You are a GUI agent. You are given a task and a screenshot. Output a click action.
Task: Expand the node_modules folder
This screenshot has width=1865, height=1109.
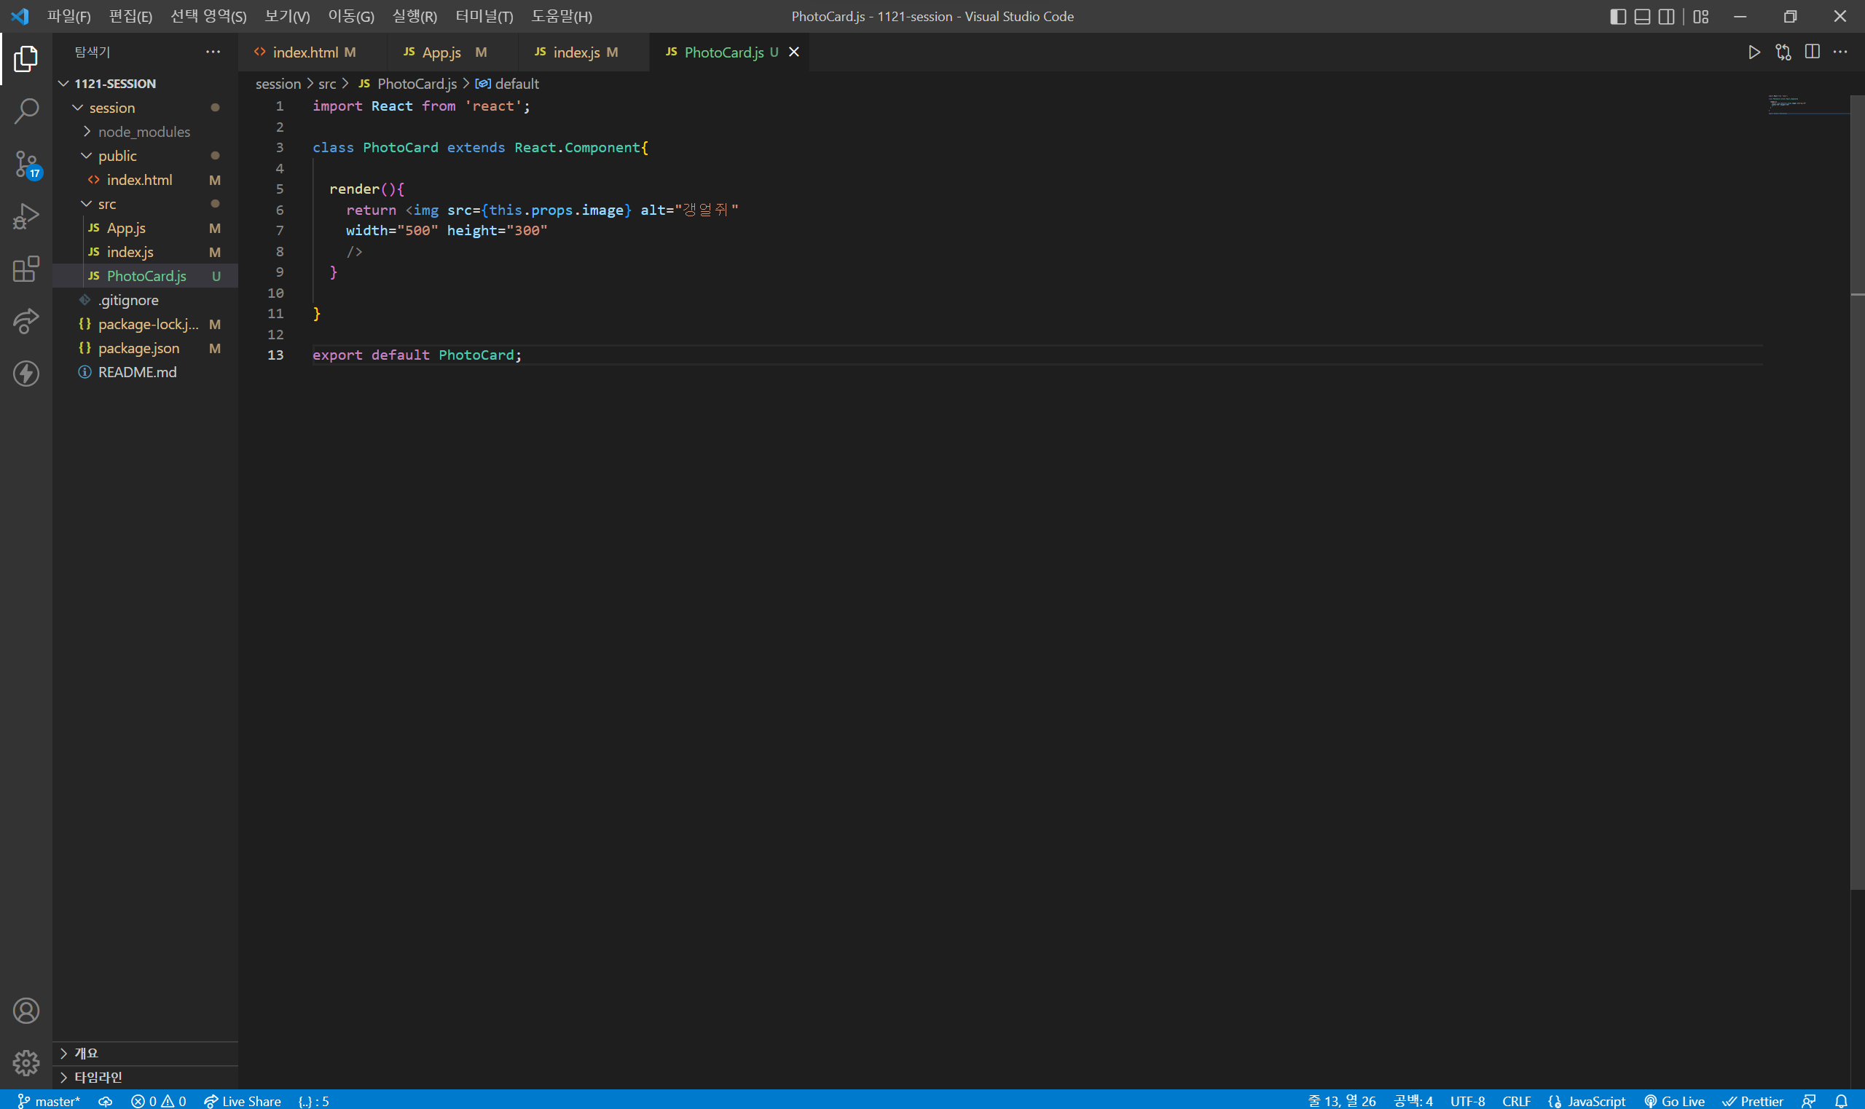144,132
